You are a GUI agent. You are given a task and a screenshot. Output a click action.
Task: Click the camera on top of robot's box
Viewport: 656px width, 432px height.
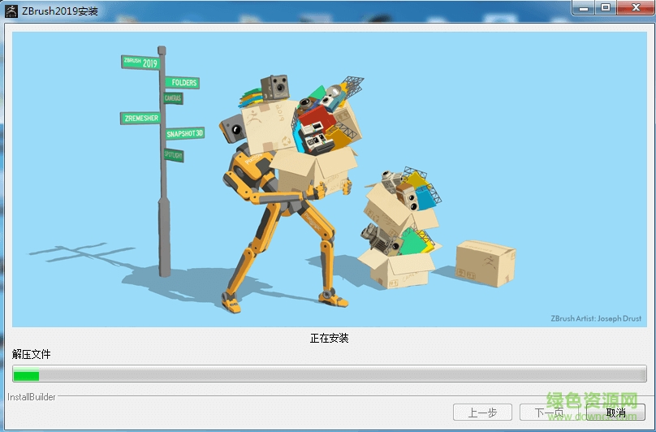(x=275, y=86)
